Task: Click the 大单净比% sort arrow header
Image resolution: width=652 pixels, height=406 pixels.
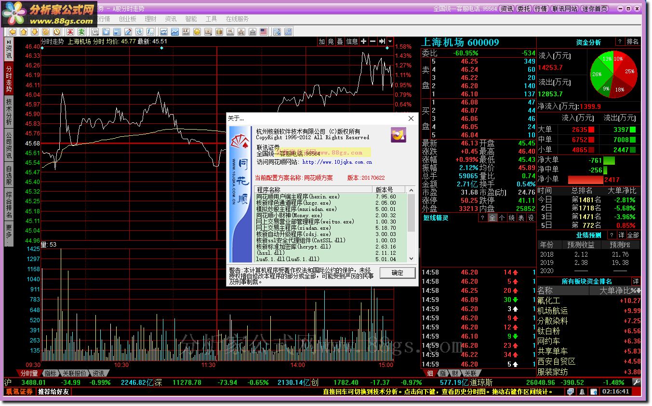Action: point(639,291)
